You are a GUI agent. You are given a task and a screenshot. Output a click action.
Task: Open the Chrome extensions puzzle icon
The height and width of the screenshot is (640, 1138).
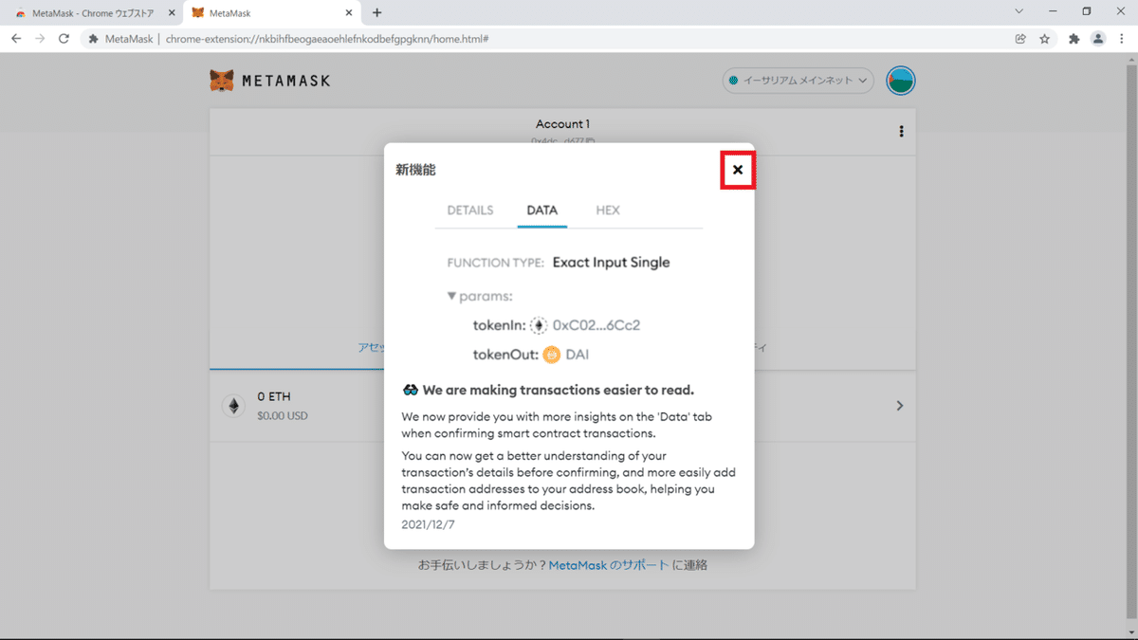pyautogui.click(x=1074, y=39)
